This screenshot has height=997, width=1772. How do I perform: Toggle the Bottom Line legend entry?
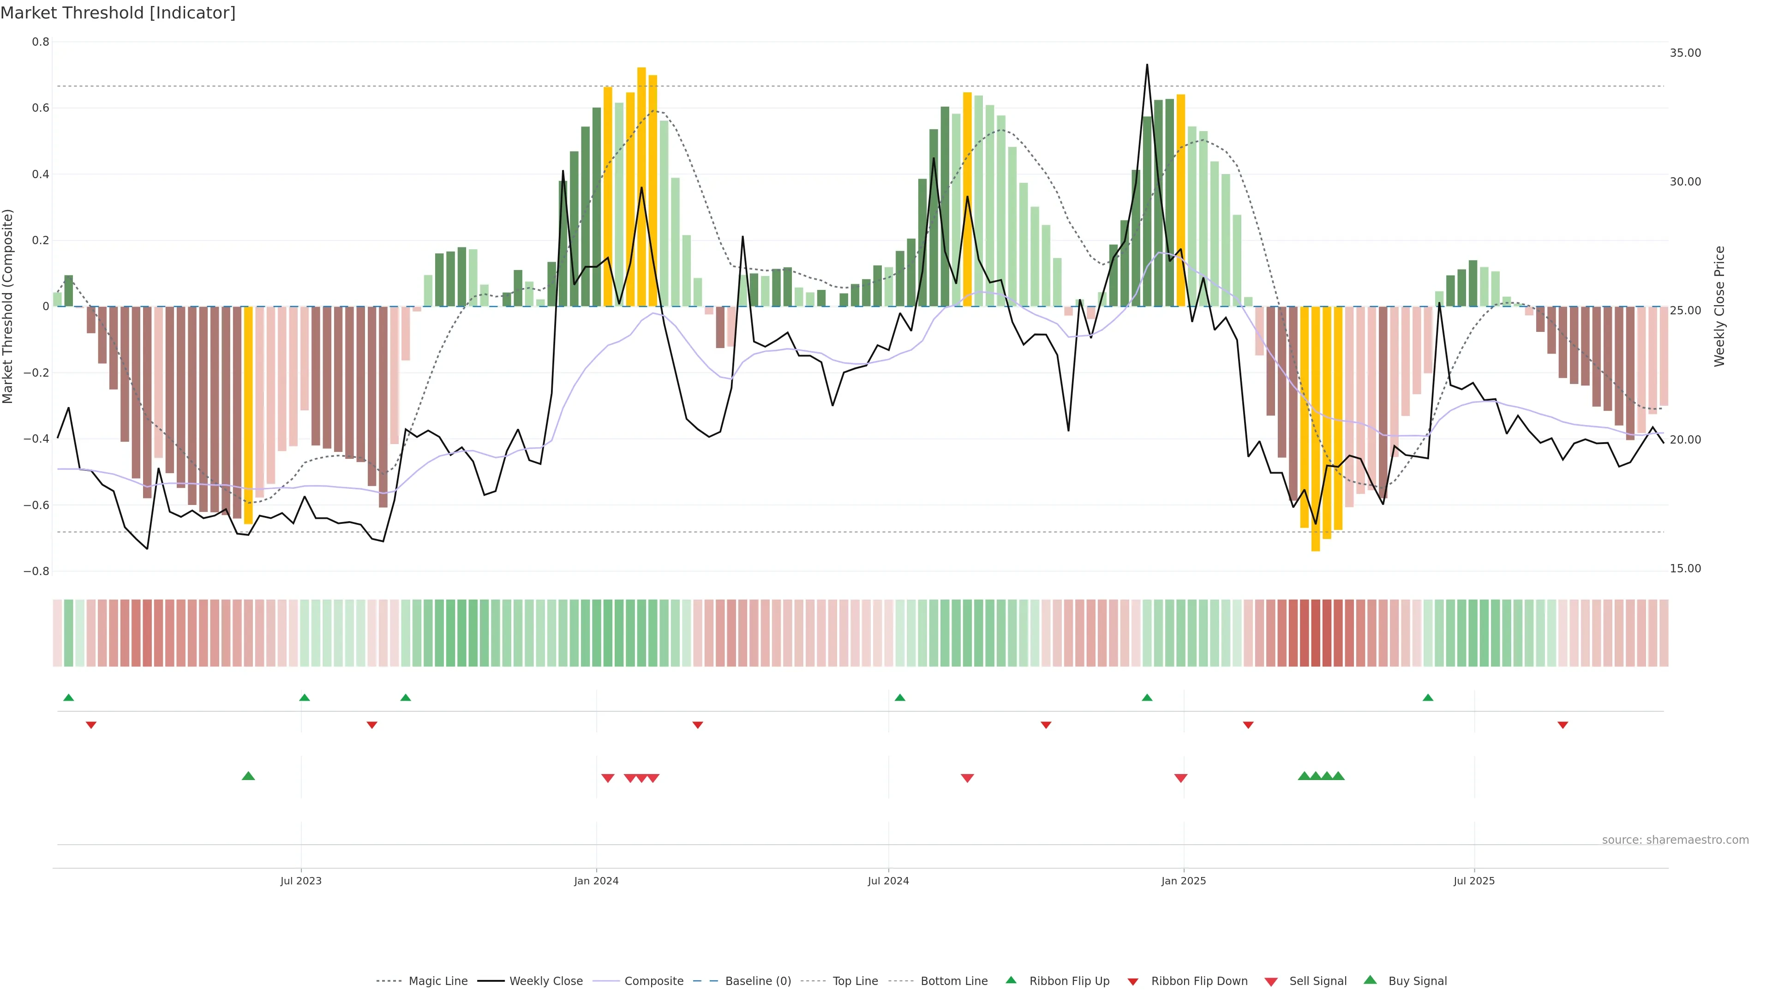(953, 981)
